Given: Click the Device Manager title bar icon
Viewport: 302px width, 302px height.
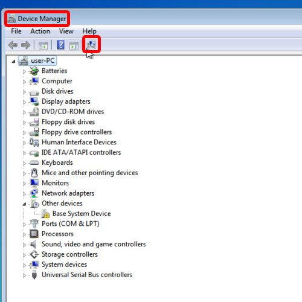Looking at the screenshot, I should point(11,19).
